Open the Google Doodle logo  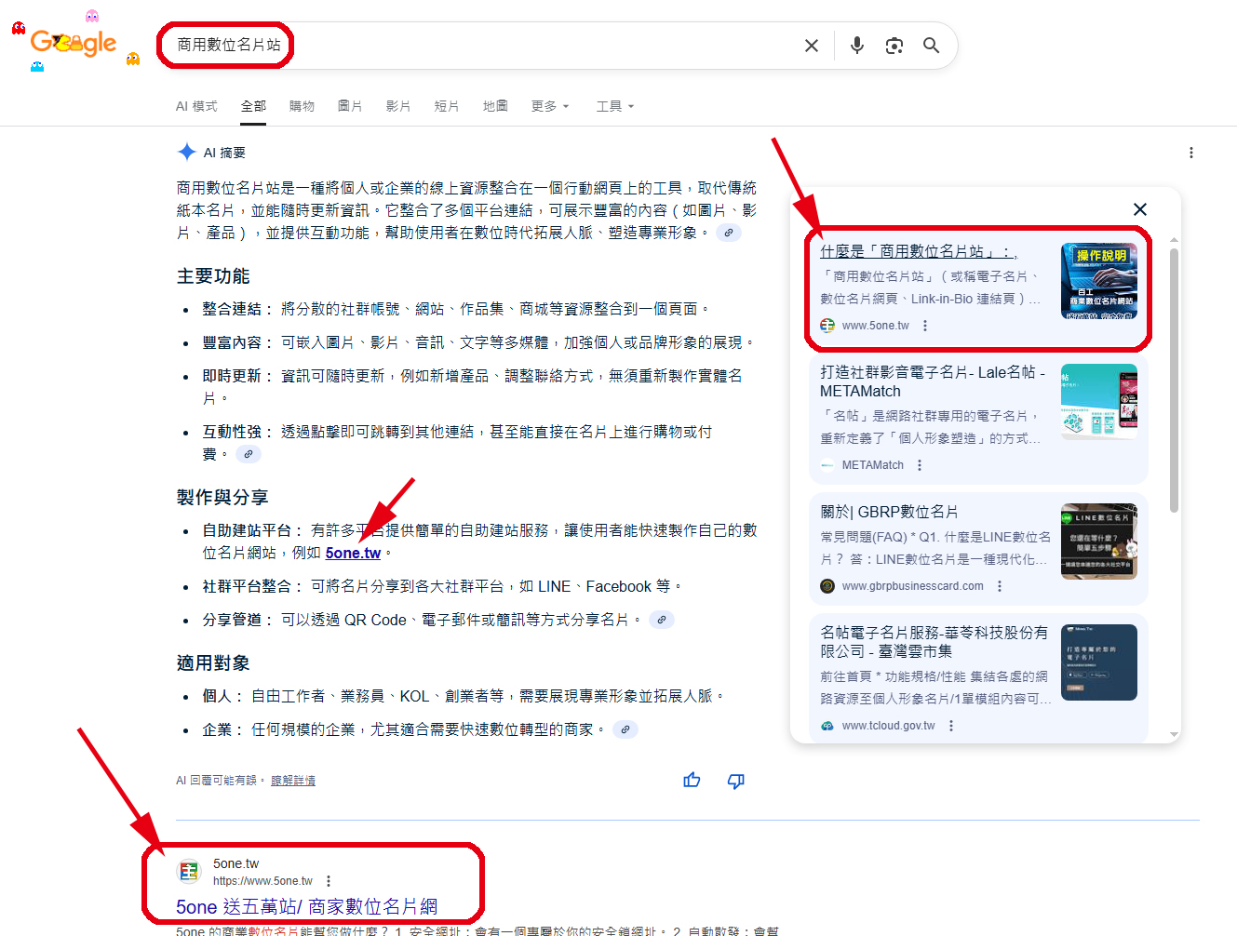74,43
